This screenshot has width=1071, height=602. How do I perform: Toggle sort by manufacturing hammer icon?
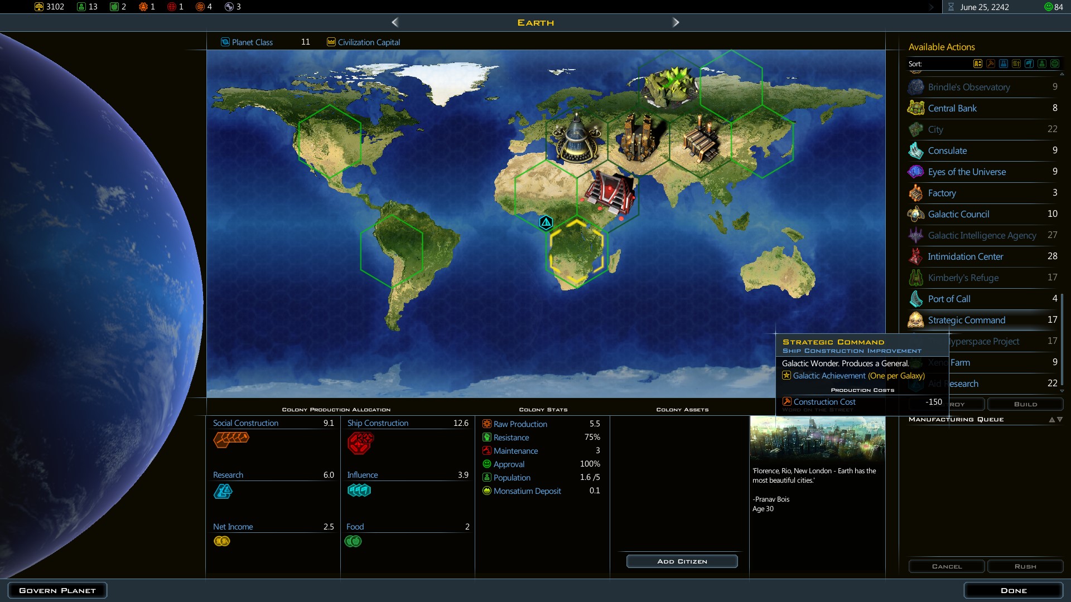991,64
